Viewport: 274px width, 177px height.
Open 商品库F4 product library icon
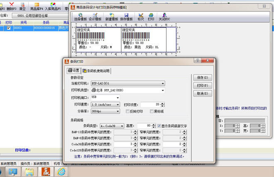tap(37, 6)
